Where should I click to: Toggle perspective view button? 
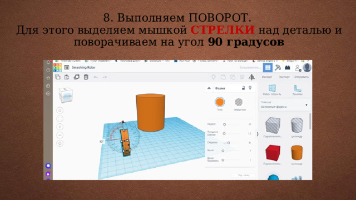click(60, 143)
